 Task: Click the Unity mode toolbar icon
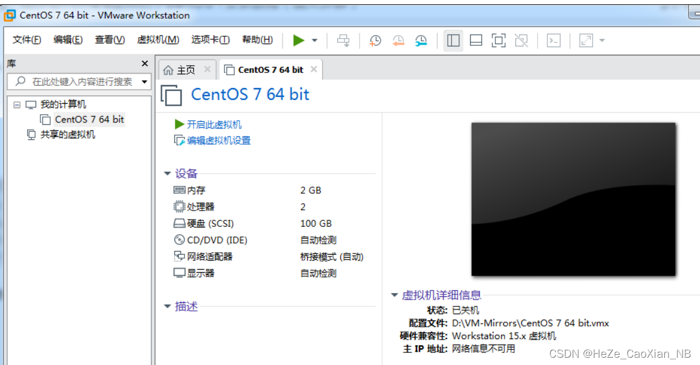521,40
